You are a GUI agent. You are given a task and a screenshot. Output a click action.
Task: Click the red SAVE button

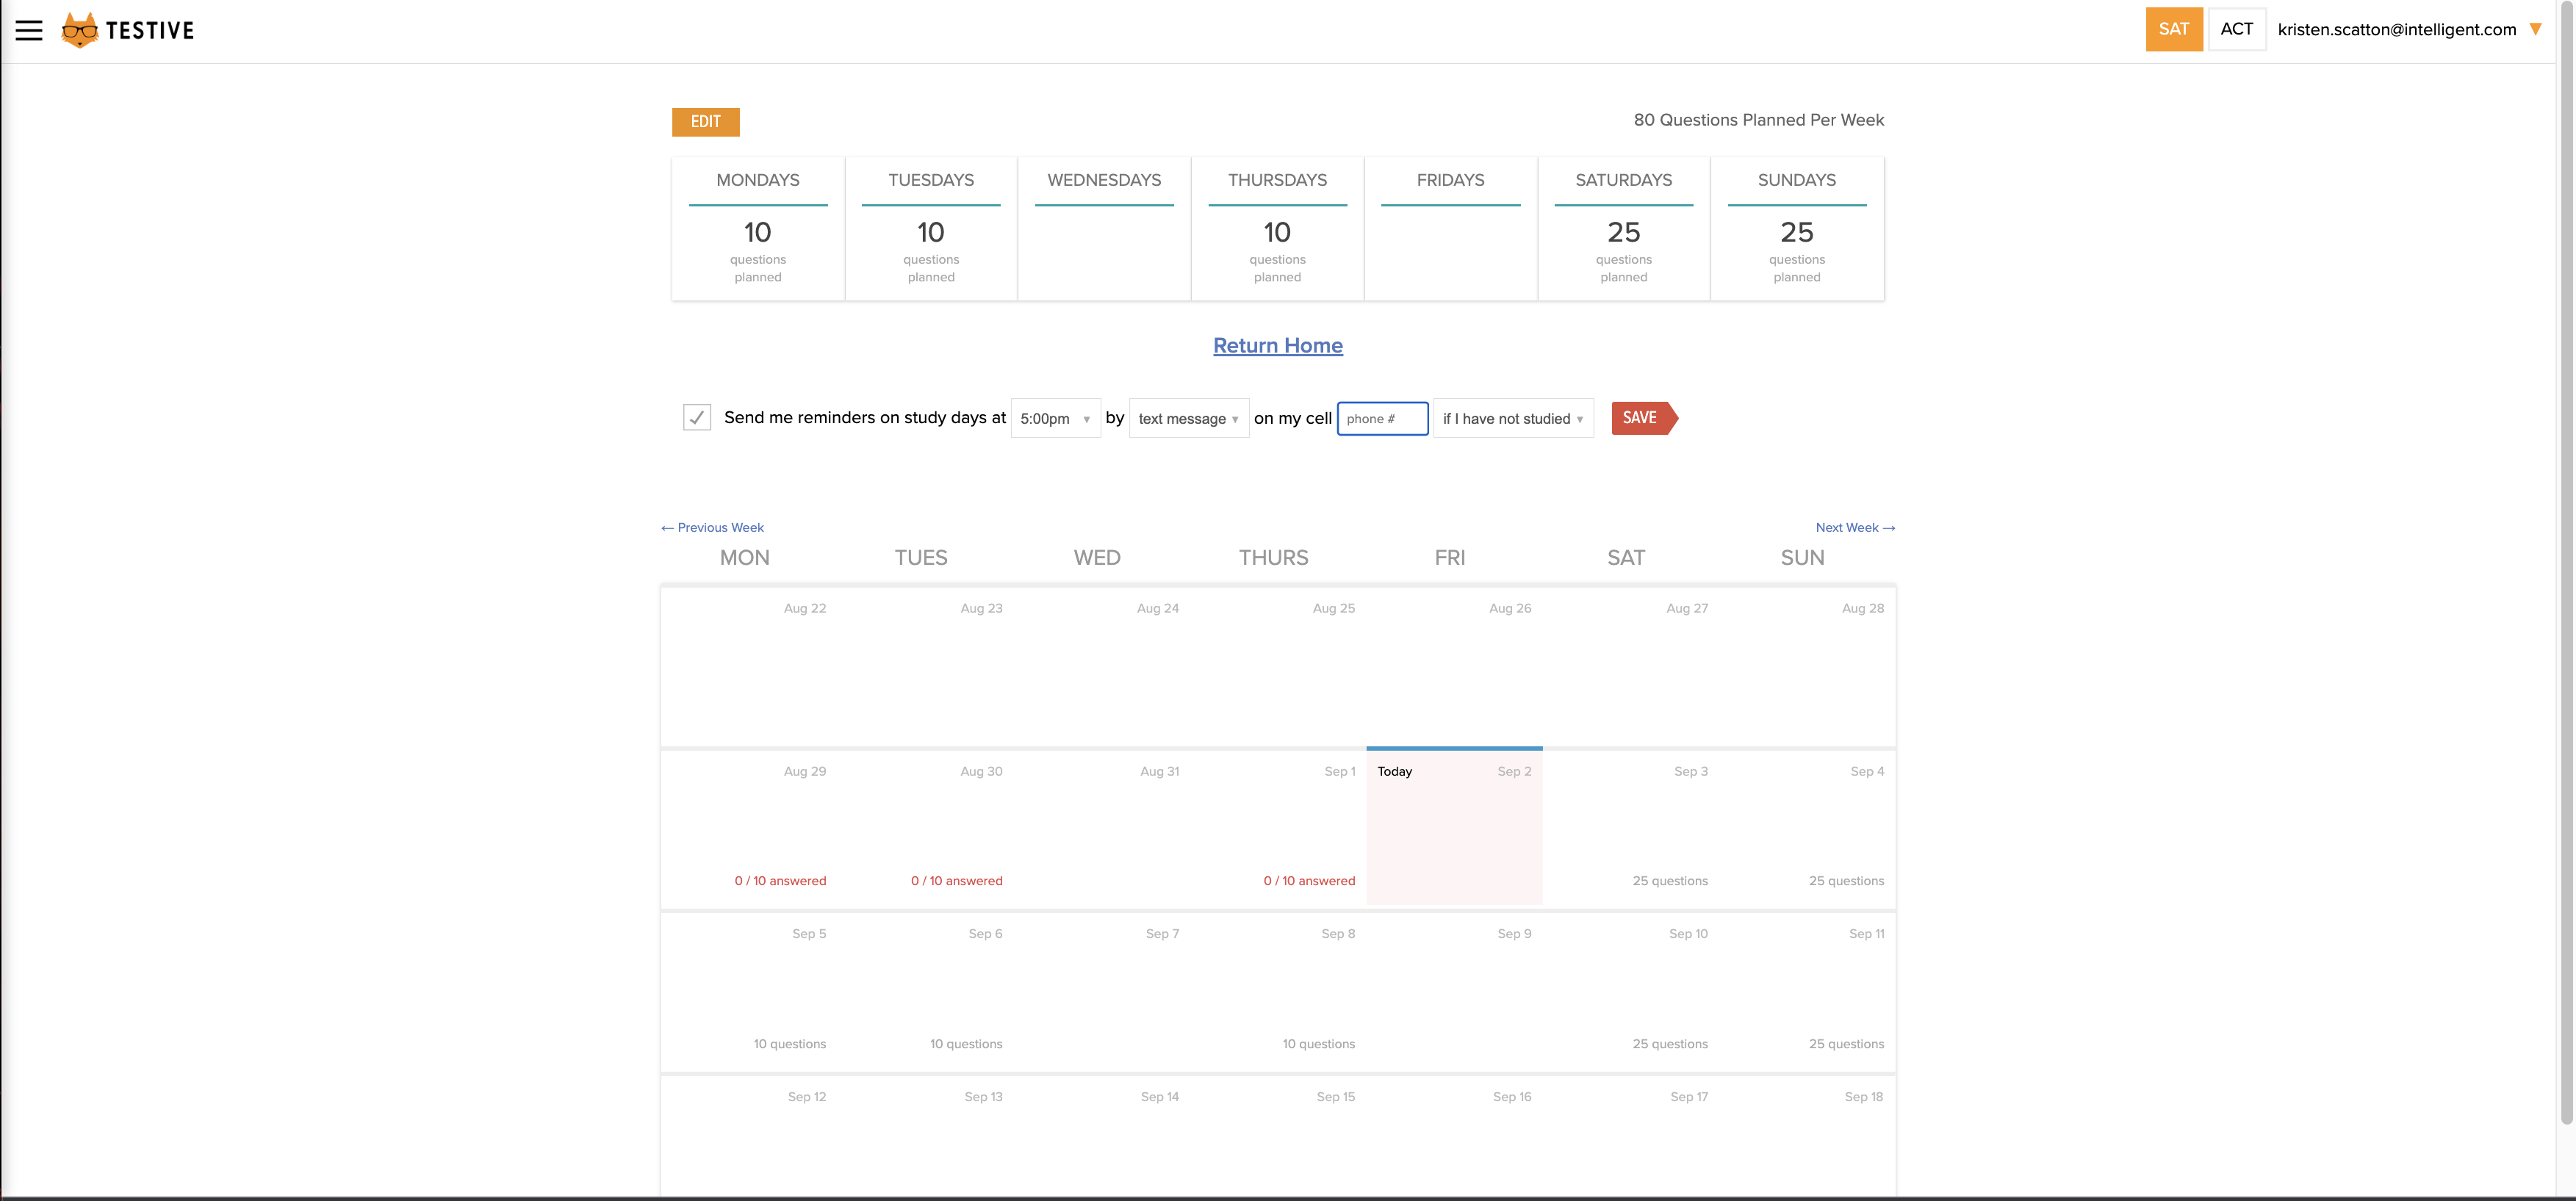click(x=1641, y=417)
